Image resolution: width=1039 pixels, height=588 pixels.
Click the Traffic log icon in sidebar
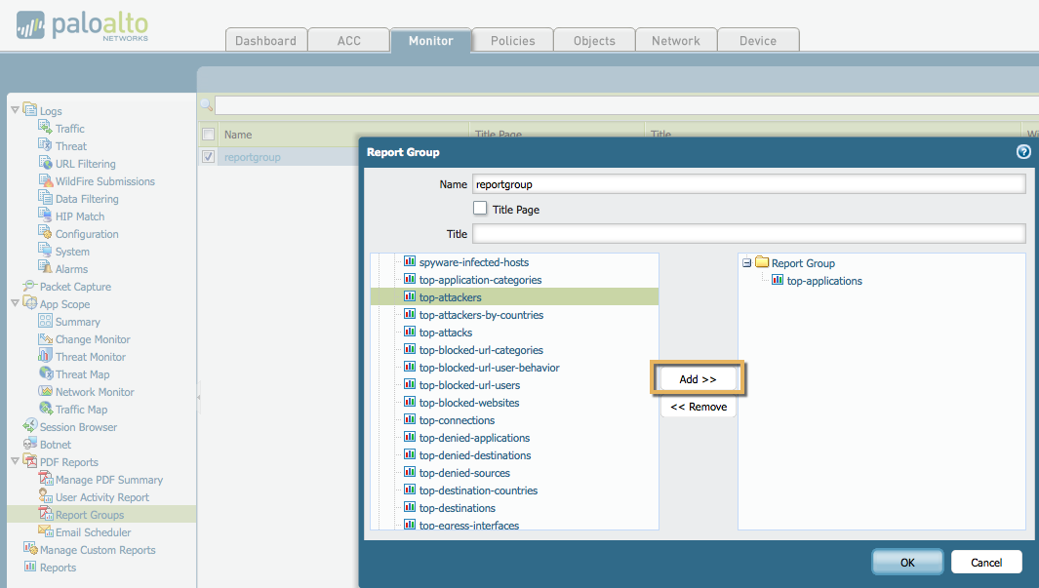pyautogui.click(x=45, y=127)
